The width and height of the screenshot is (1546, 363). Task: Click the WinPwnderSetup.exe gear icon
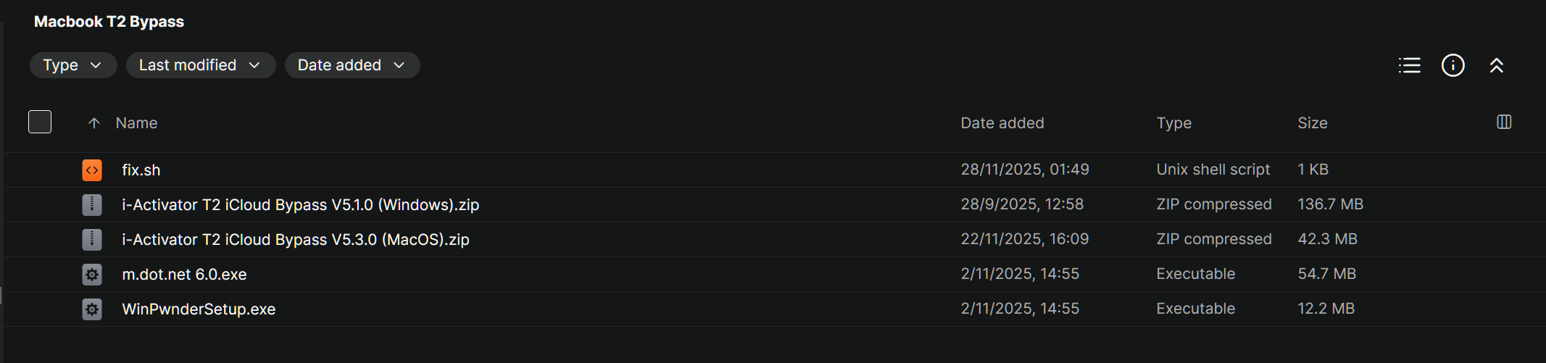(92, 309)
